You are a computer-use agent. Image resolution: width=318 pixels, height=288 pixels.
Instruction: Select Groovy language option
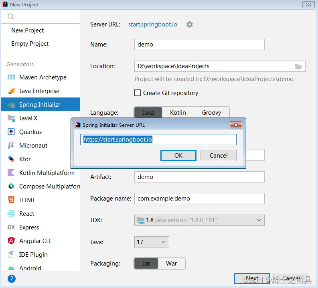click(x=211, y=113)
